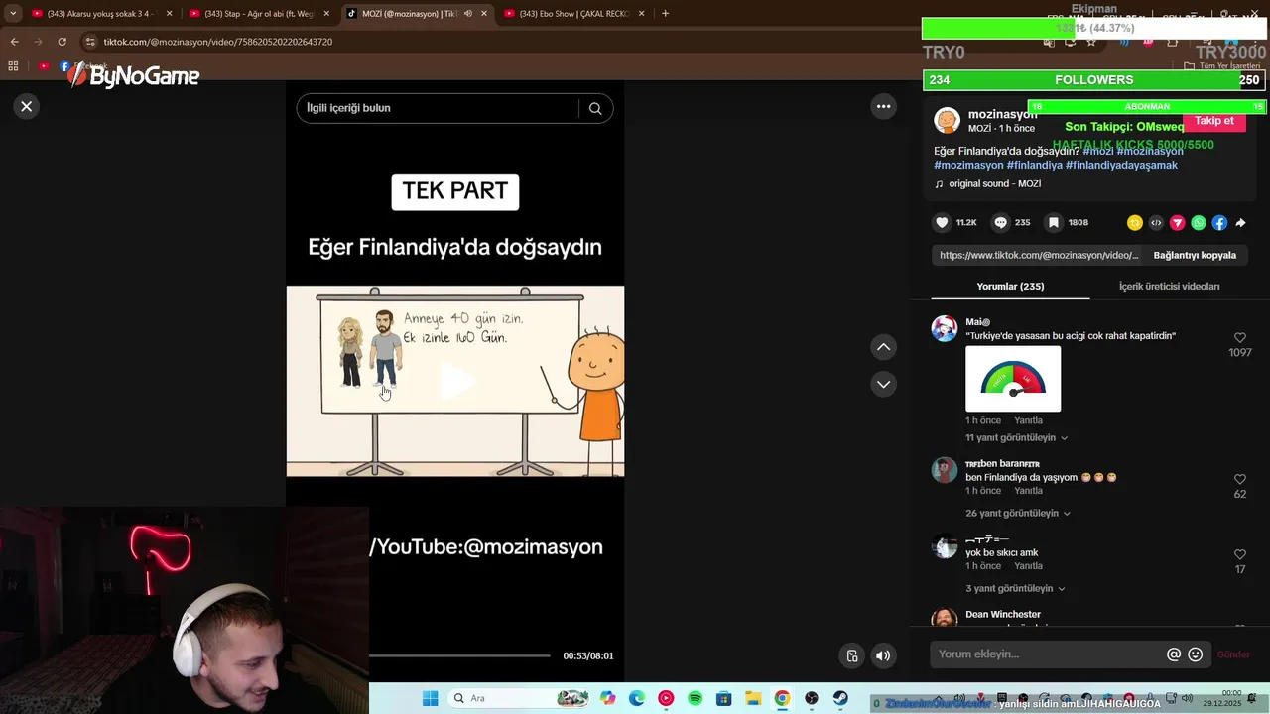The image size is (1270, 714).
Task: Open the emoji picker in comment box
Action: pyautogui.click(x=1196, y=654)
